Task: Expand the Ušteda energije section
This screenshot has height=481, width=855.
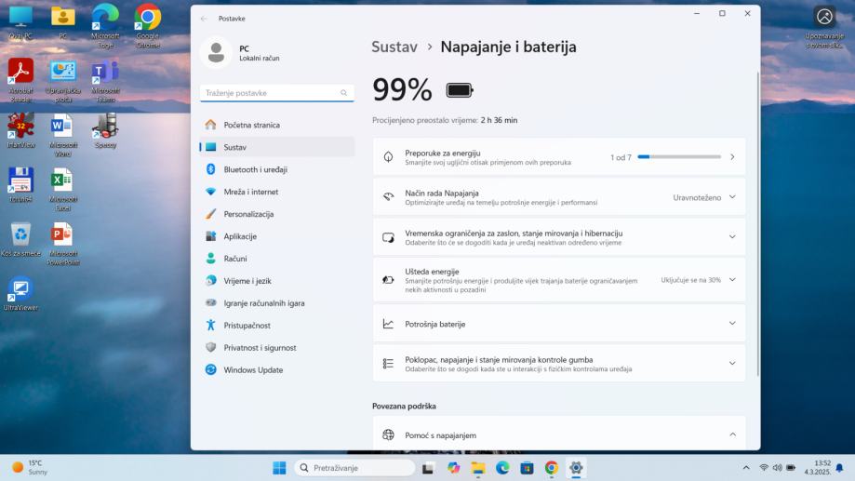Action: pyautogui.click(x=732, y=280)
